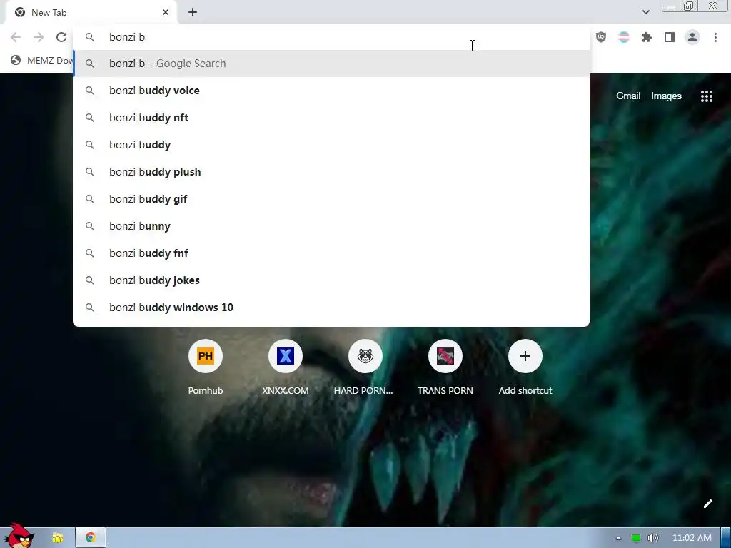This screenshot has width=731, height=548.
Task: Open the Extensions puzzle piece menu
Action: tap(647, 37)
